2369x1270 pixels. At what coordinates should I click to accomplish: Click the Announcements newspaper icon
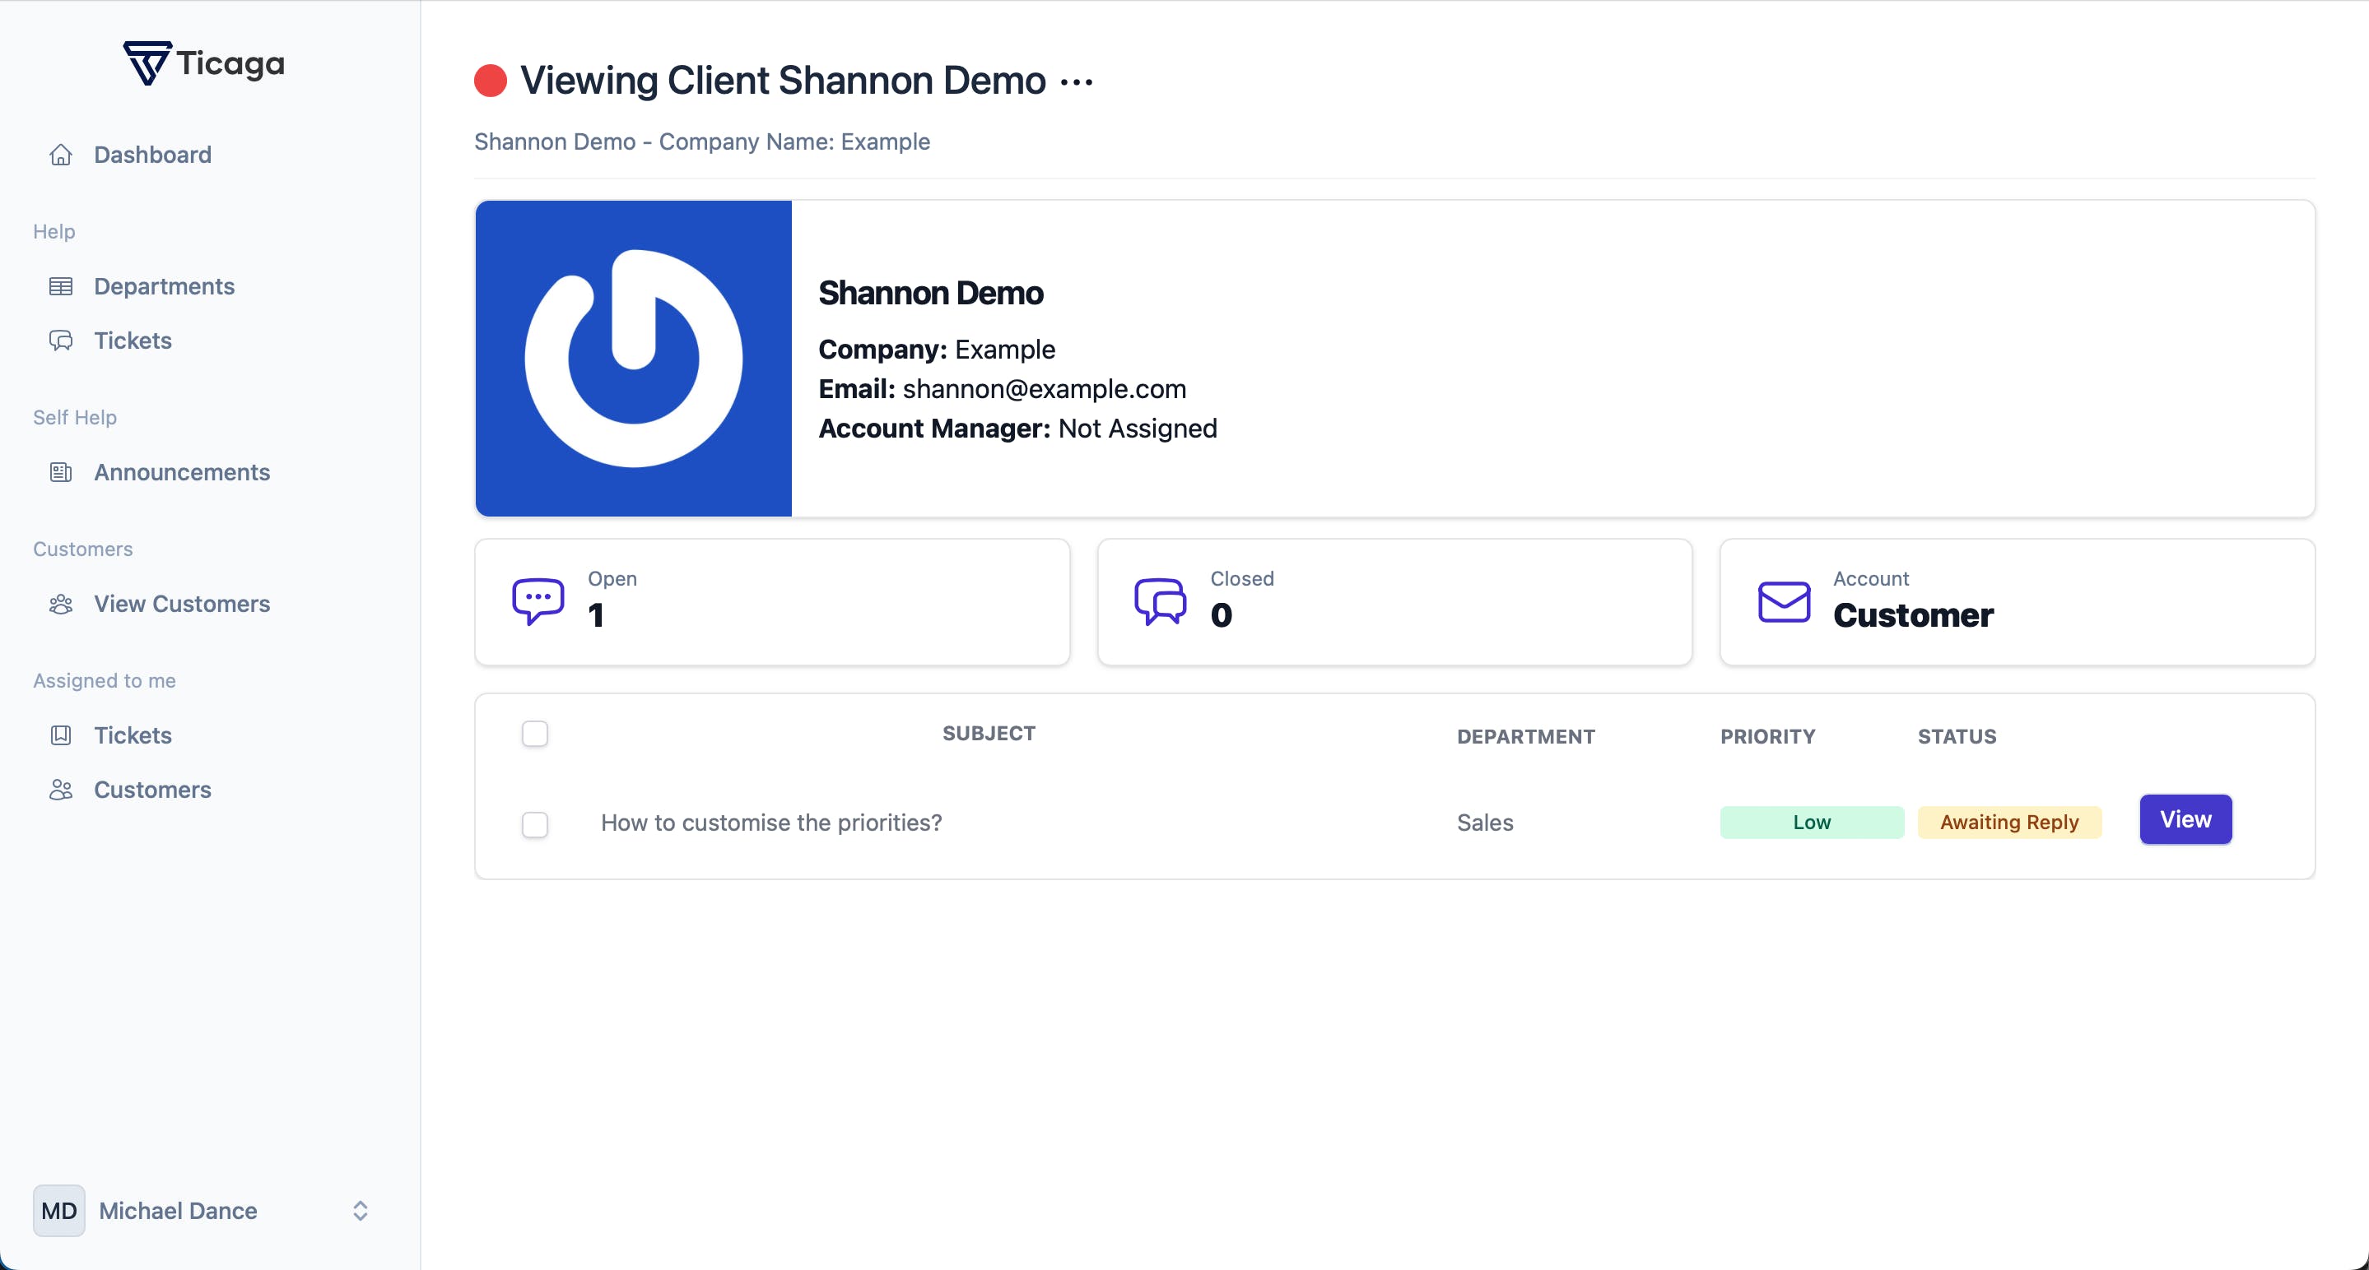(61, 472)
